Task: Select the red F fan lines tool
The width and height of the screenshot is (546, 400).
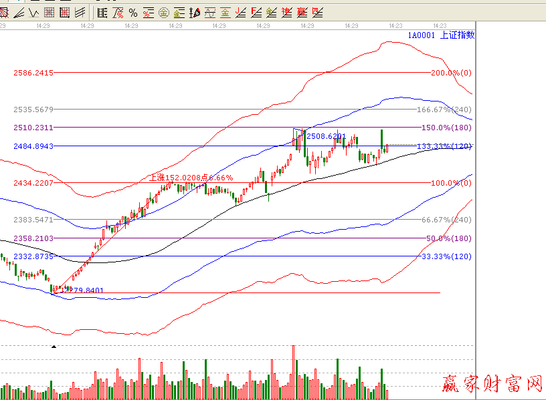Action: (256, 13)
